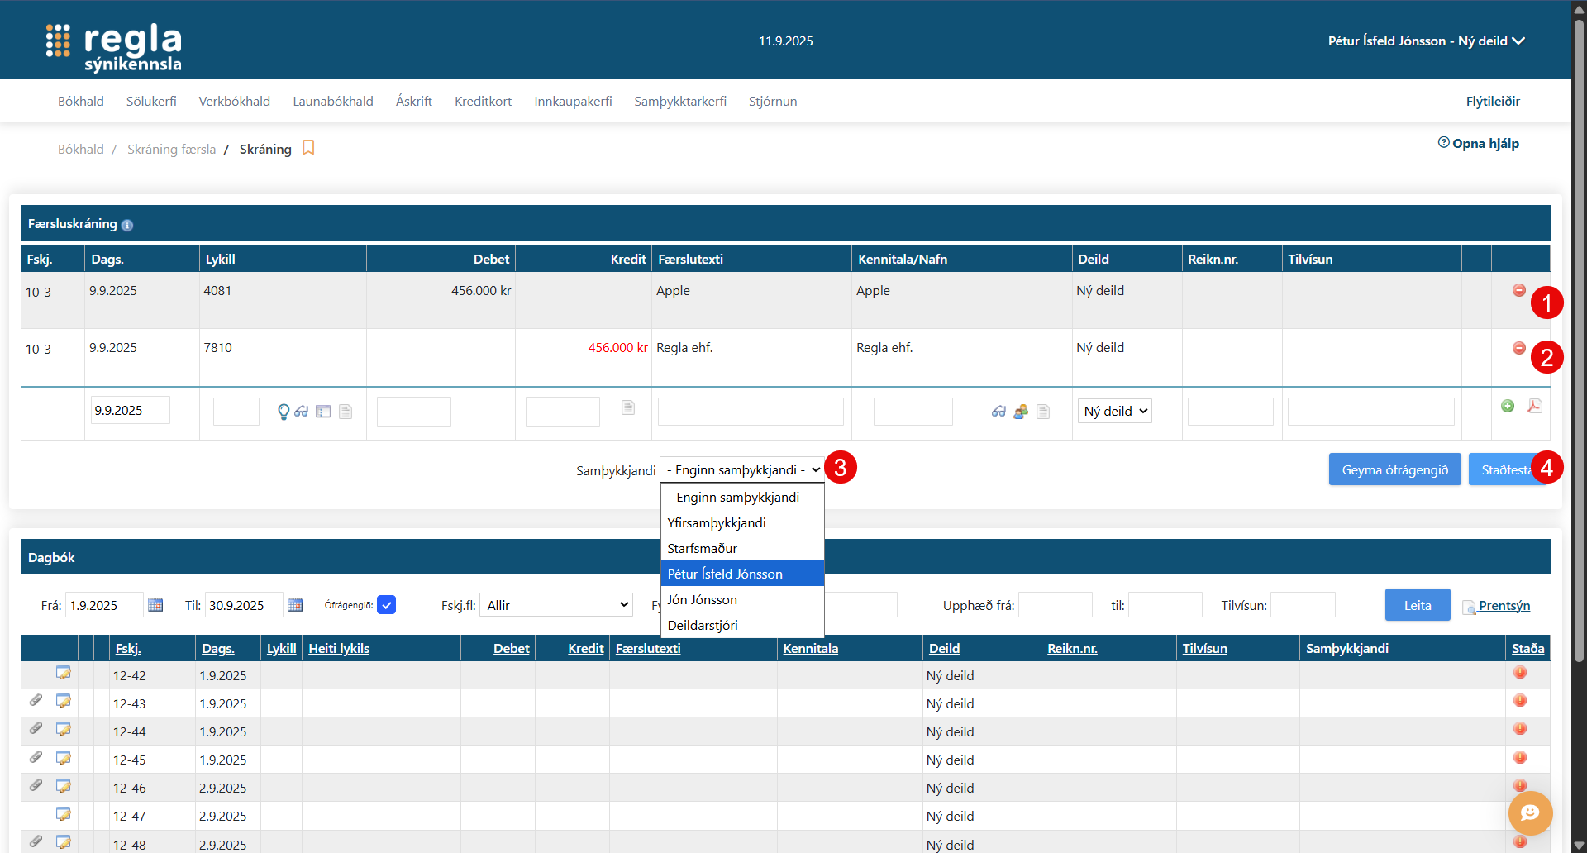Image resolution: width=1587 pixels, height=853 pixels.
Task: Open the Fskj.fl Allir dropdown
Action: pos(556,605)
